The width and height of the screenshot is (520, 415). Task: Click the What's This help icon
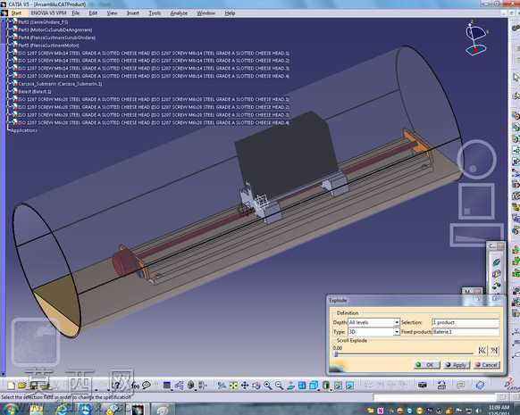click(x=117, y=386)
